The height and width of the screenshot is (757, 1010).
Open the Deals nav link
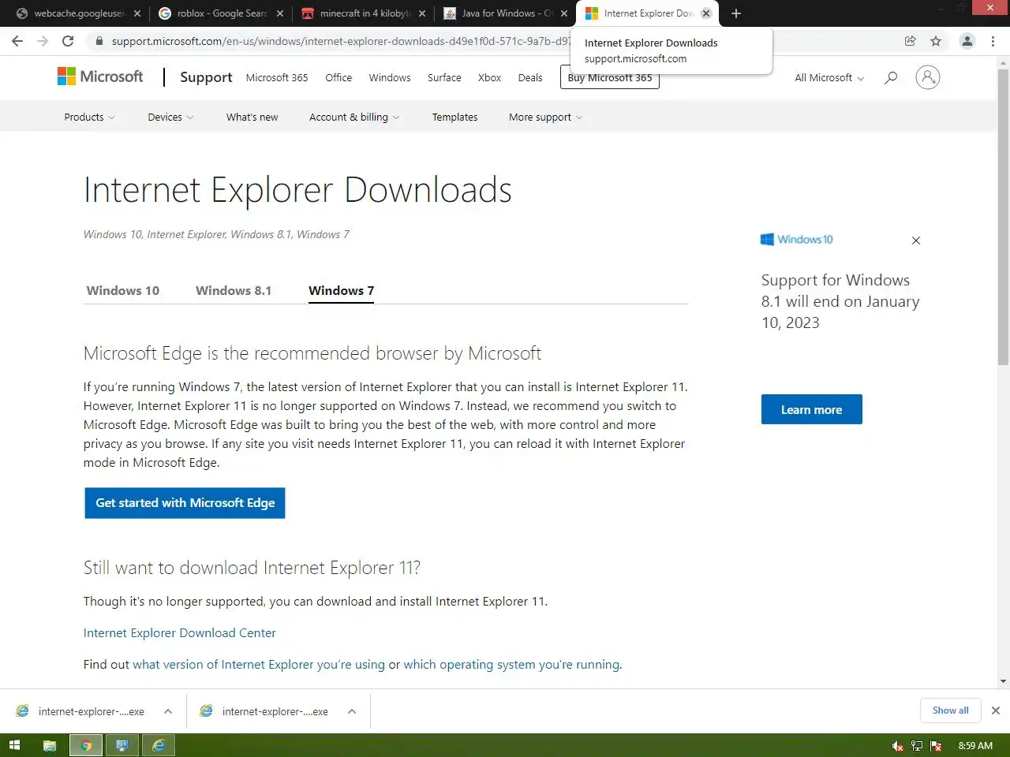click(x=530, y=77)
